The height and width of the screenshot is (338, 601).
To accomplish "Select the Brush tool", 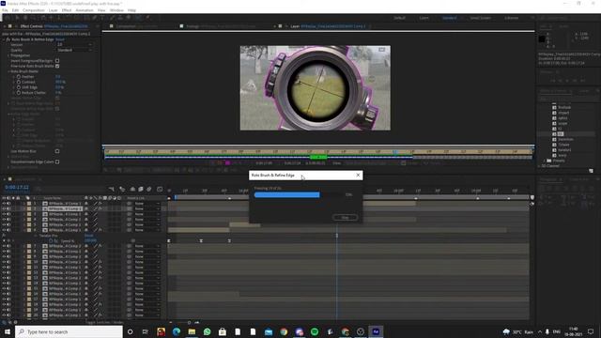I will tap(112, 18).
